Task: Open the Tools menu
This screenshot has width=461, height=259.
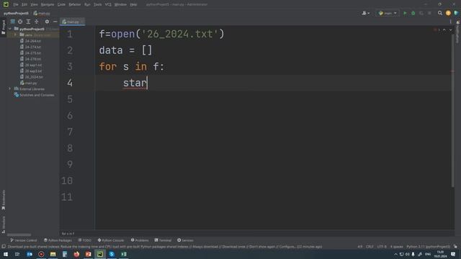Action: (98, 4)
